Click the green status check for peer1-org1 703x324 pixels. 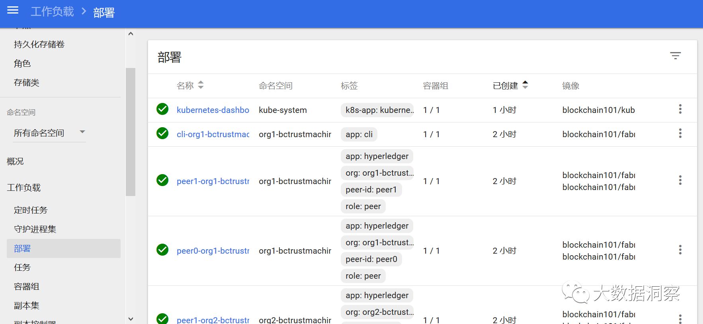pyautogui.click(x=162, y=180)
